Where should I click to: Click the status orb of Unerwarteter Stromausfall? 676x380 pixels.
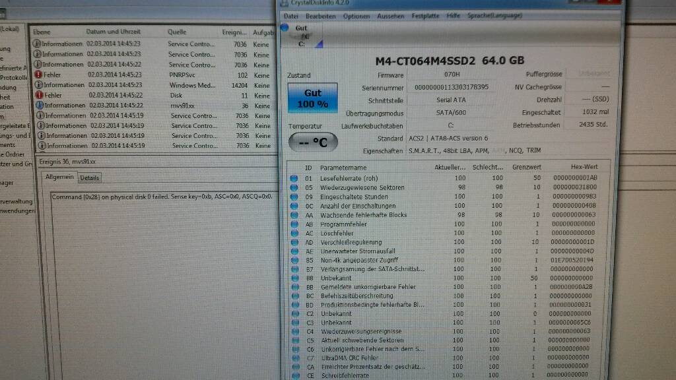pos(294,251)
